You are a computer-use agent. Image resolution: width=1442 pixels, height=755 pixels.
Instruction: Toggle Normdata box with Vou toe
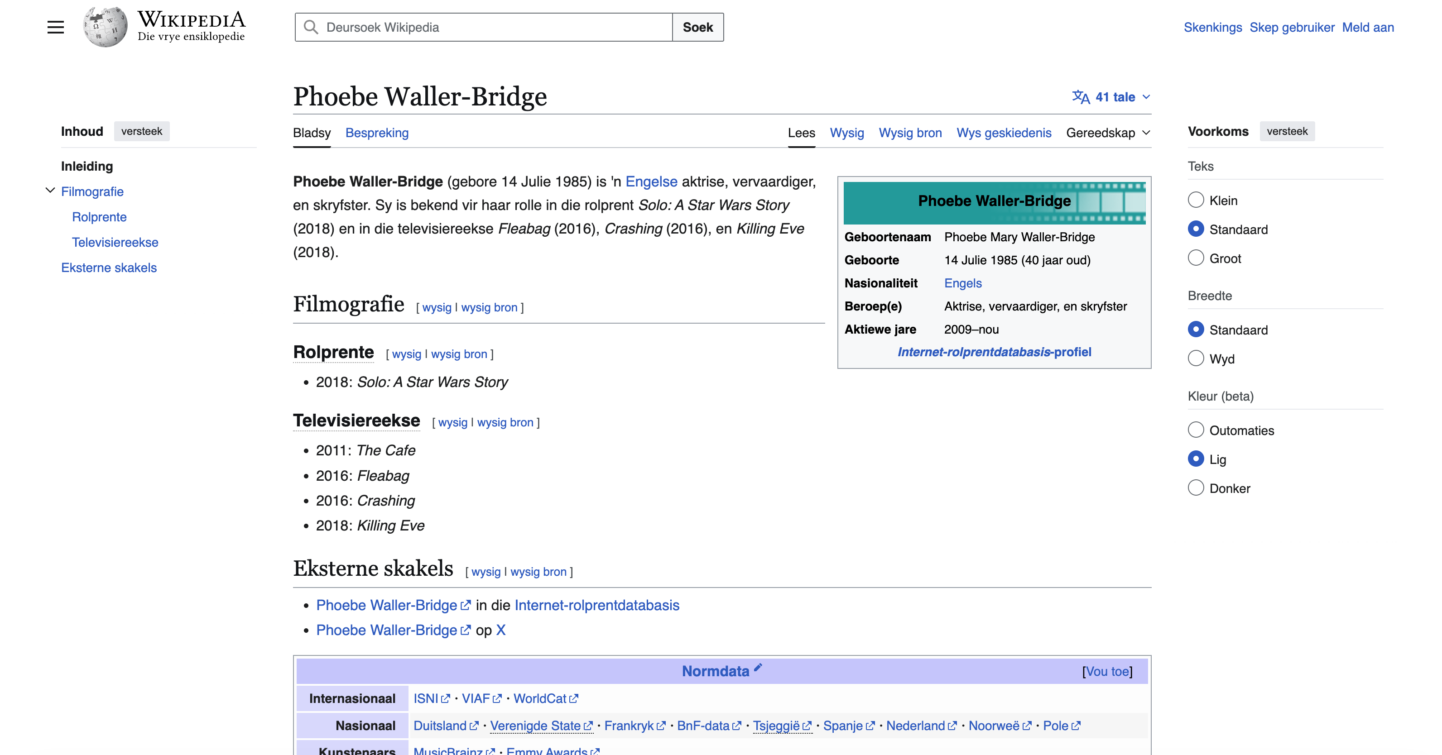point(1107,671)
